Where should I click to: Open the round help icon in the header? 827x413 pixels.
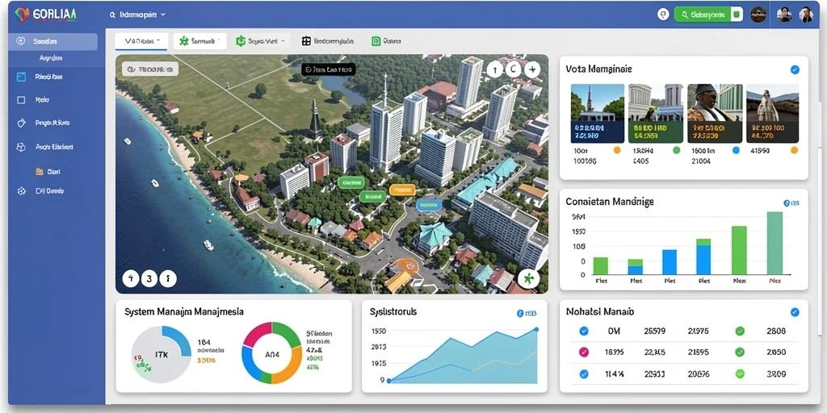point(663,15)
